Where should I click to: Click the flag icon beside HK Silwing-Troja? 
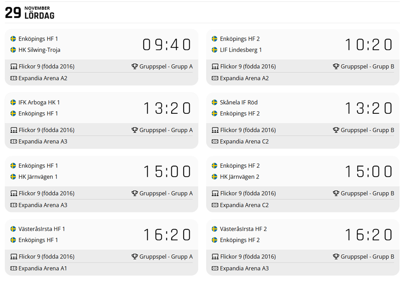click(x=13, y=50)
